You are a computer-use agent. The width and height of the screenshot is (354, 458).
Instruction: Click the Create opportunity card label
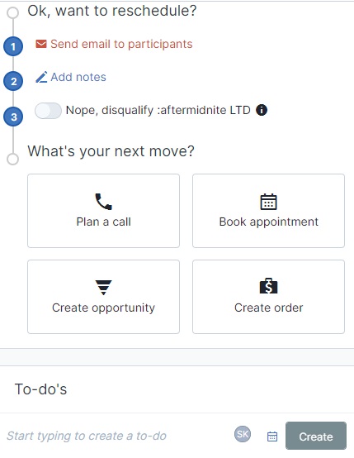[x=103, y=308]
